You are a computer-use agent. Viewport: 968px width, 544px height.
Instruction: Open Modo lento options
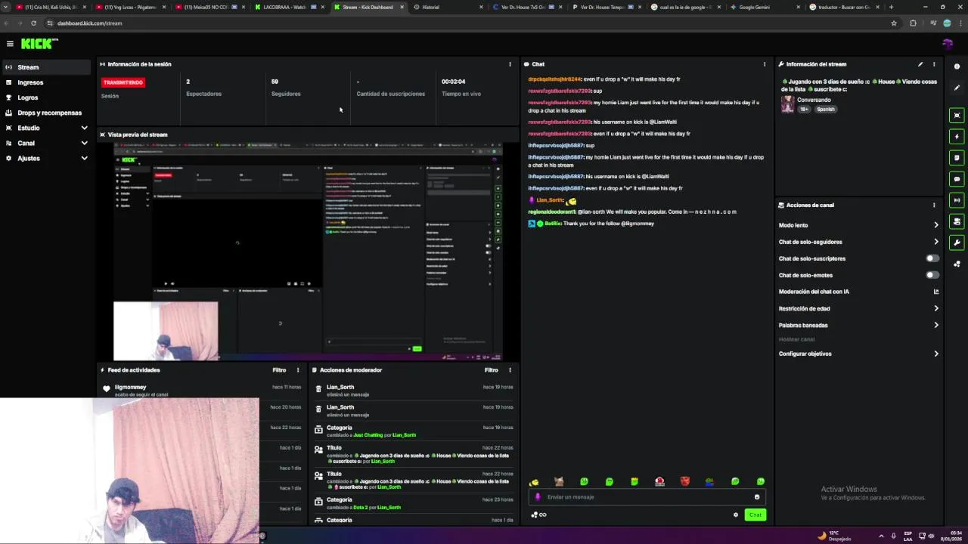point(859,225)
